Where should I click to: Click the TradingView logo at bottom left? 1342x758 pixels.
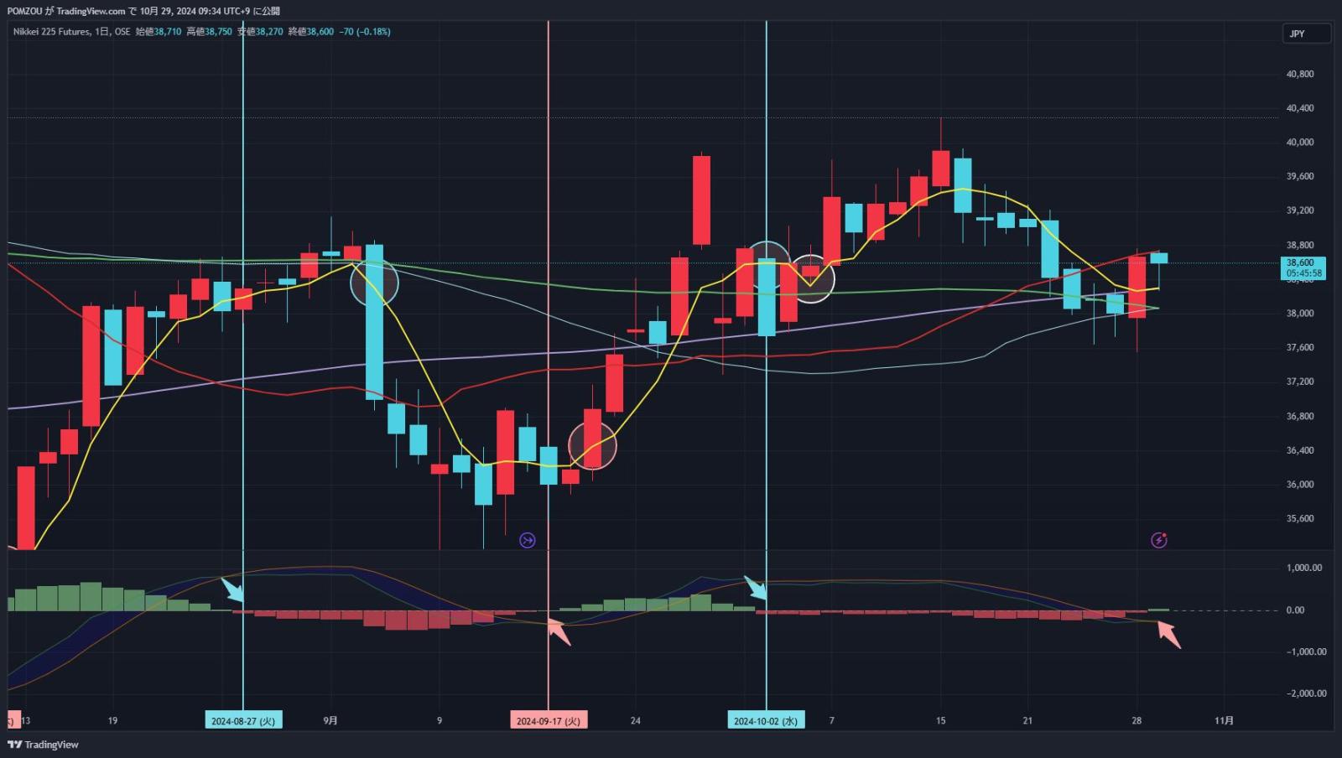43,745
